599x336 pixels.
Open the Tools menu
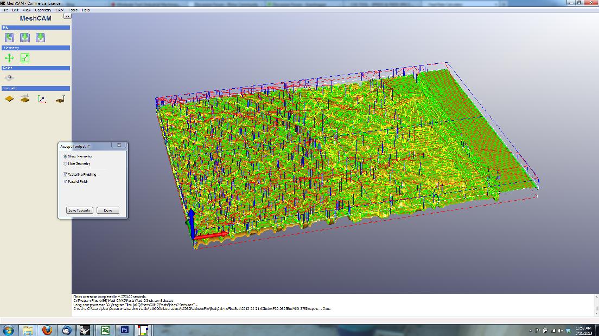coord(73,10)
